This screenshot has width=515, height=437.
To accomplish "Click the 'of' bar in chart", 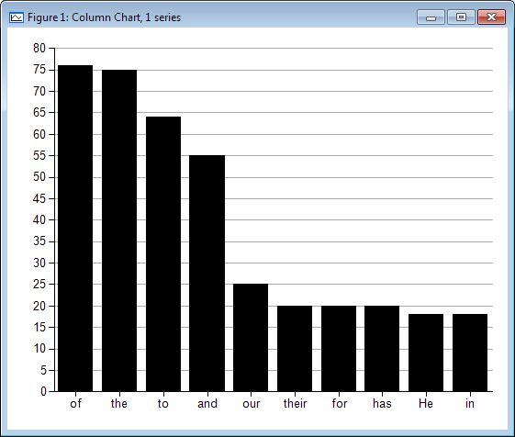I will coord(75,229).
